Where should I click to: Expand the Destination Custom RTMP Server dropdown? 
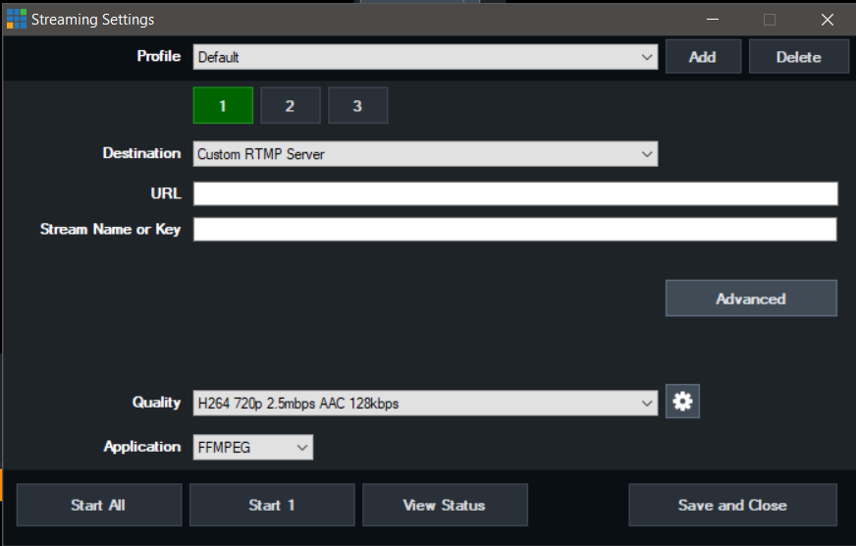tap(425, 154)
